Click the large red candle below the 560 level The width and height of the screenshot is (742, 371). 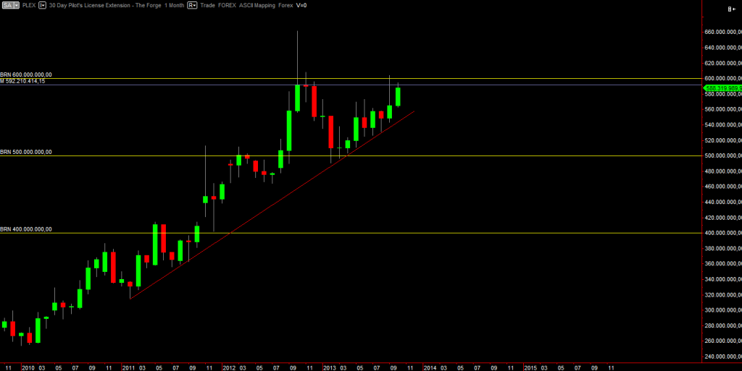[330, 132]
